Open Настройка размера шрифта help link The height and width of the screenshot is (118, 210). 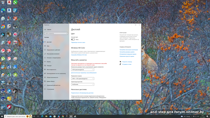pos(127,52)
